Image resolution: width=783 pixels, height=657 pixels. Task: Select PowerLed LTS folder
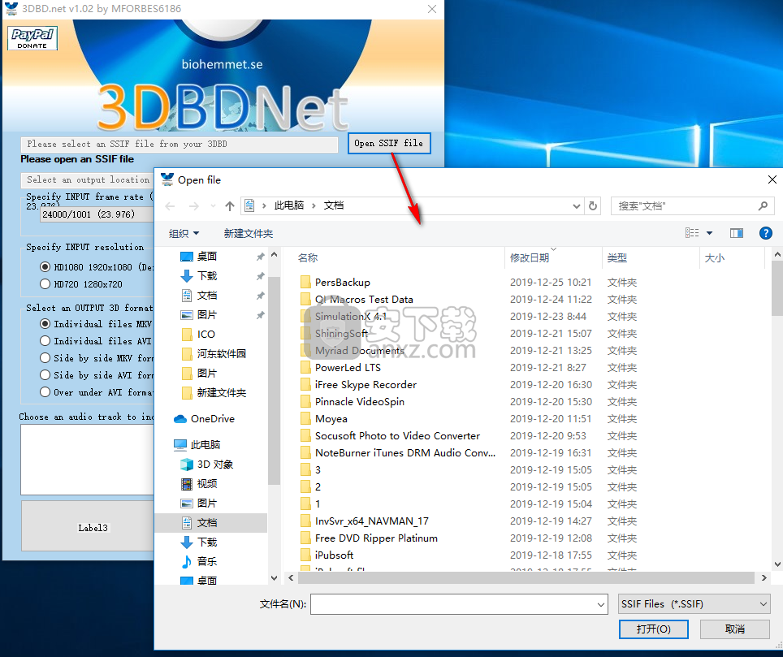[348, 368]
